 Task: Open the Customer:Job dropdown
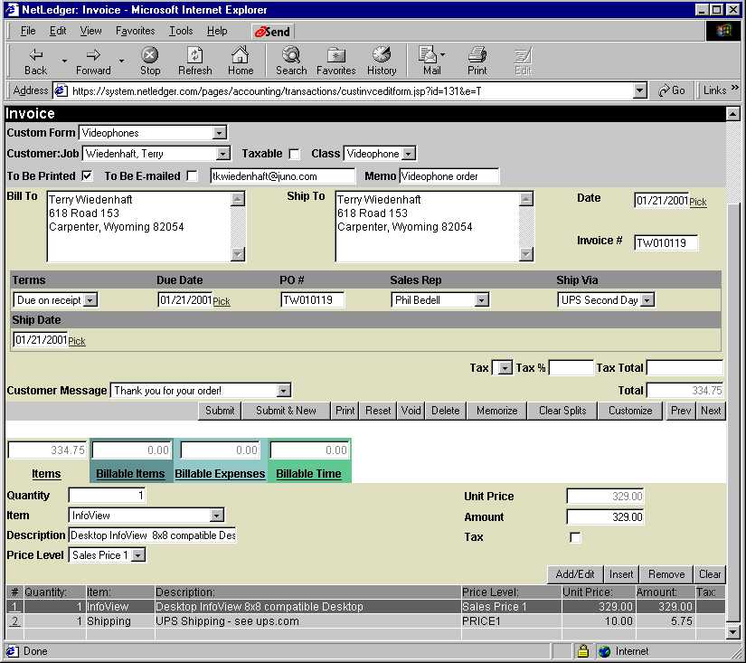pyautogui.click(x=222, y=154)
